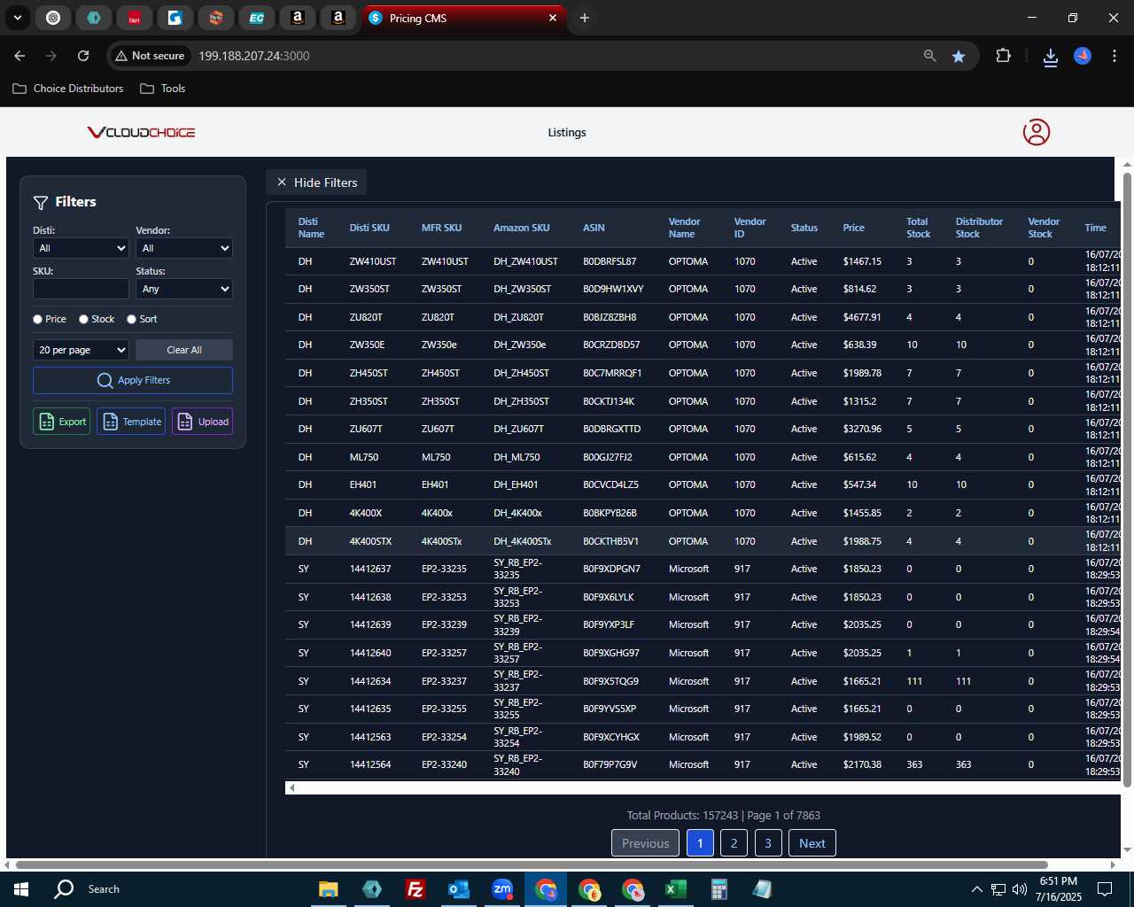Click the ASIN column header

coord(594,228)
